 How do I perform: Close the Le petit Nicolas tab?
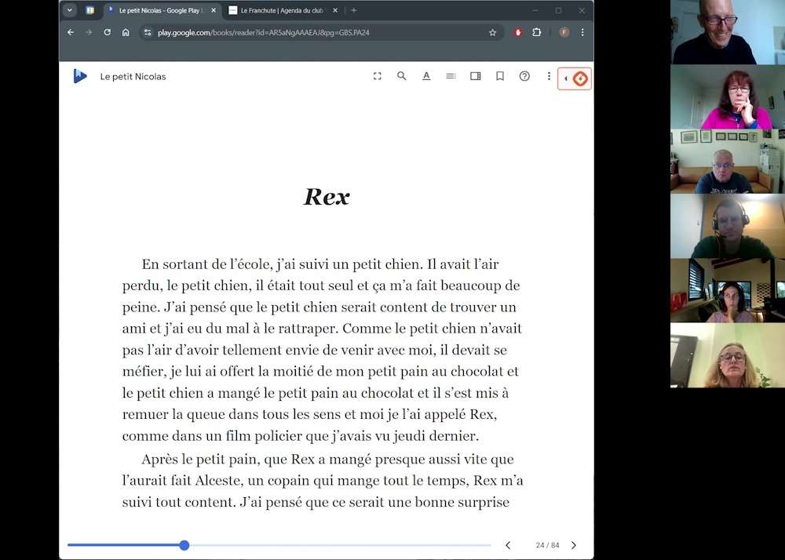point(214,10)
